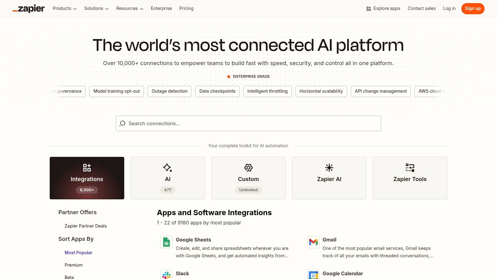
Task: Open the Pricing page
Action: point(186,8)
